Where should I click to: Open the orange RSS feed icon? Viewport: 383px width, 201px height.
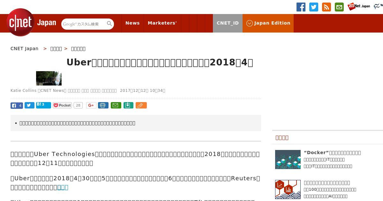pyautogui.click(x=327, y=7)
